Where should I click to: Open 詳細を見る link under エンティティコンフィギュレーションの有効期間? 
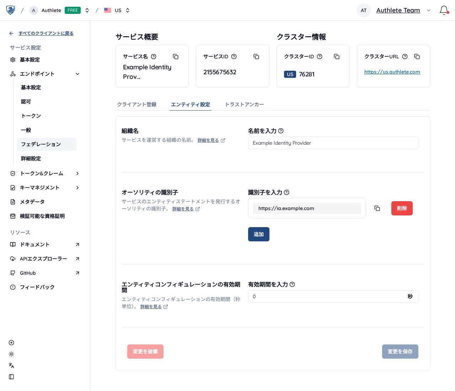pos(154,307)
